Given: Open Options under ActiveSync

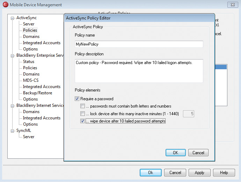Looking at the screenshot, I should click(30, 49).
